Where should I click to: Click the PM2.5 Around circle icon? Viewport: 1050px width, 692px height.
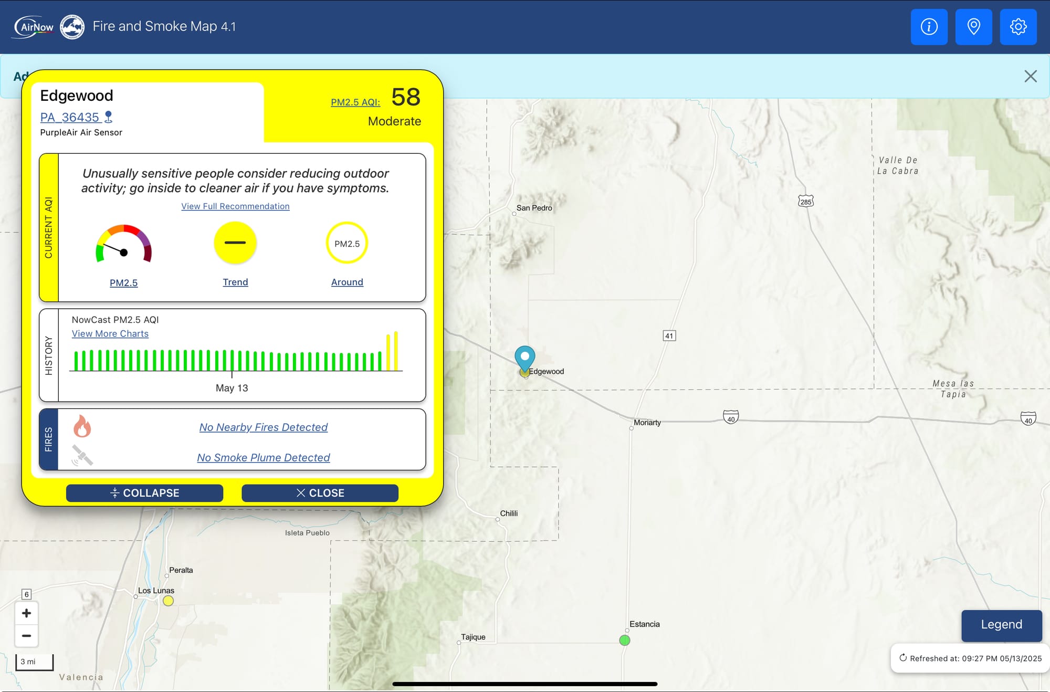(x=347, y=243)
